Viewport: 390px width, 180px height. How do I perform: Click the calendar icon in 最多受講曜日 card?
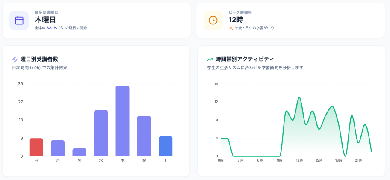19,20
